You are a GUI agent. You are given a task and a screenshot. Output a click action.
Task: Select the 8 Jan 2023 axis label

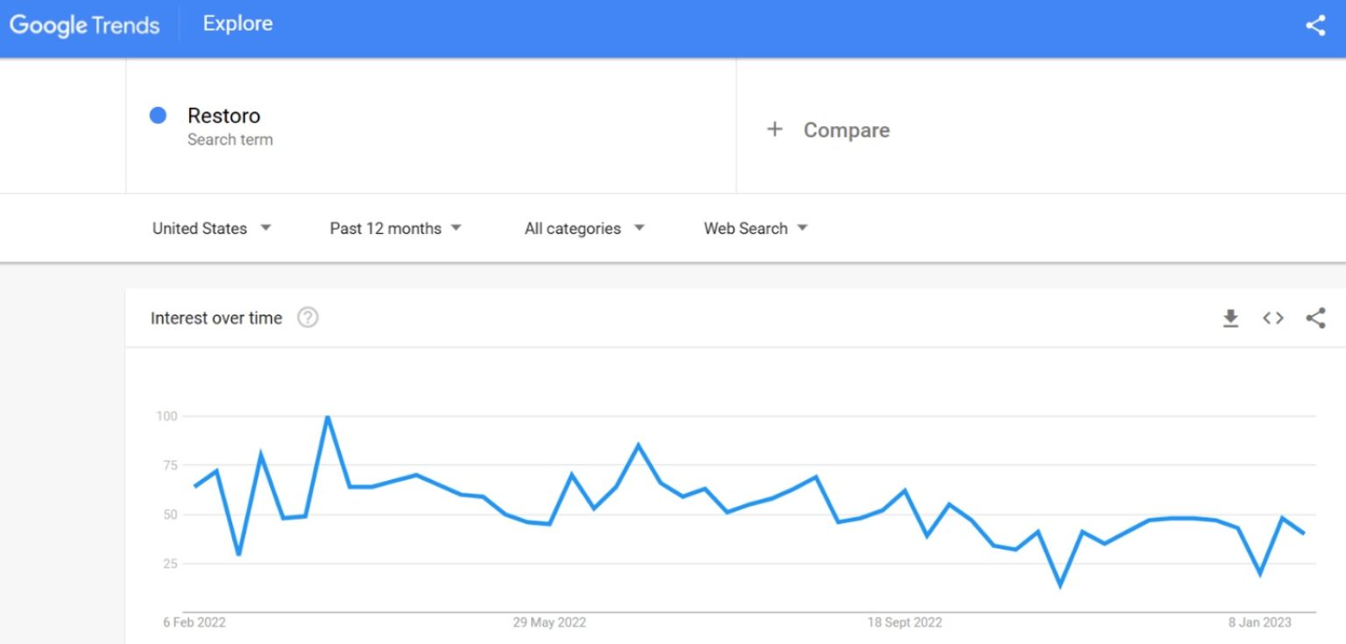point(1259,623)
